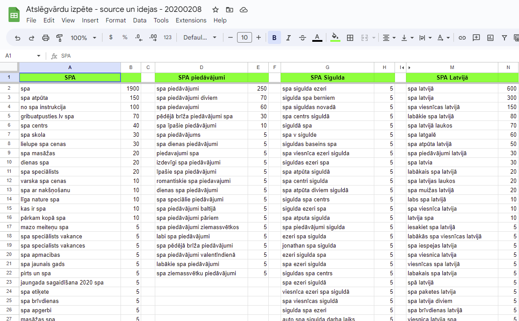
Task: Star this document
Action: point(216,10)
